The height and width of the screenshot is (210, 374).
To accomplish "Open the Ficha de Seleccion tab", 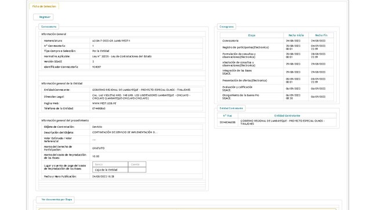I will point(44,6).
